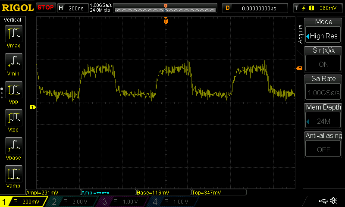345x207 pixels.
Task: Click the Acquire menu tab label
Action: click(x=300, y=34)
